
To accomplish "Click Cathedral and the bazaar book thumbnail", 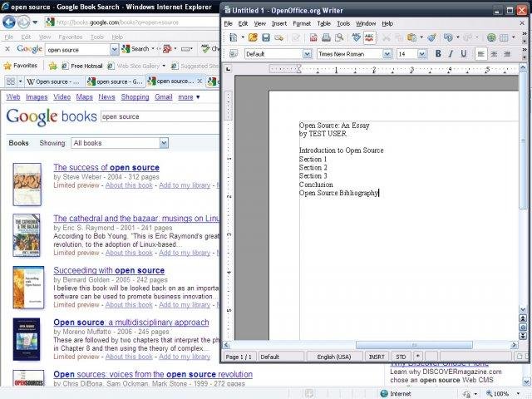I will (27, 235).
